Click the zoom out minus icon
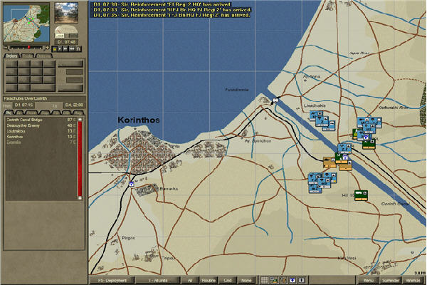Image resolution: width=427 pixels, height=285 pixels. click(6, 48)
